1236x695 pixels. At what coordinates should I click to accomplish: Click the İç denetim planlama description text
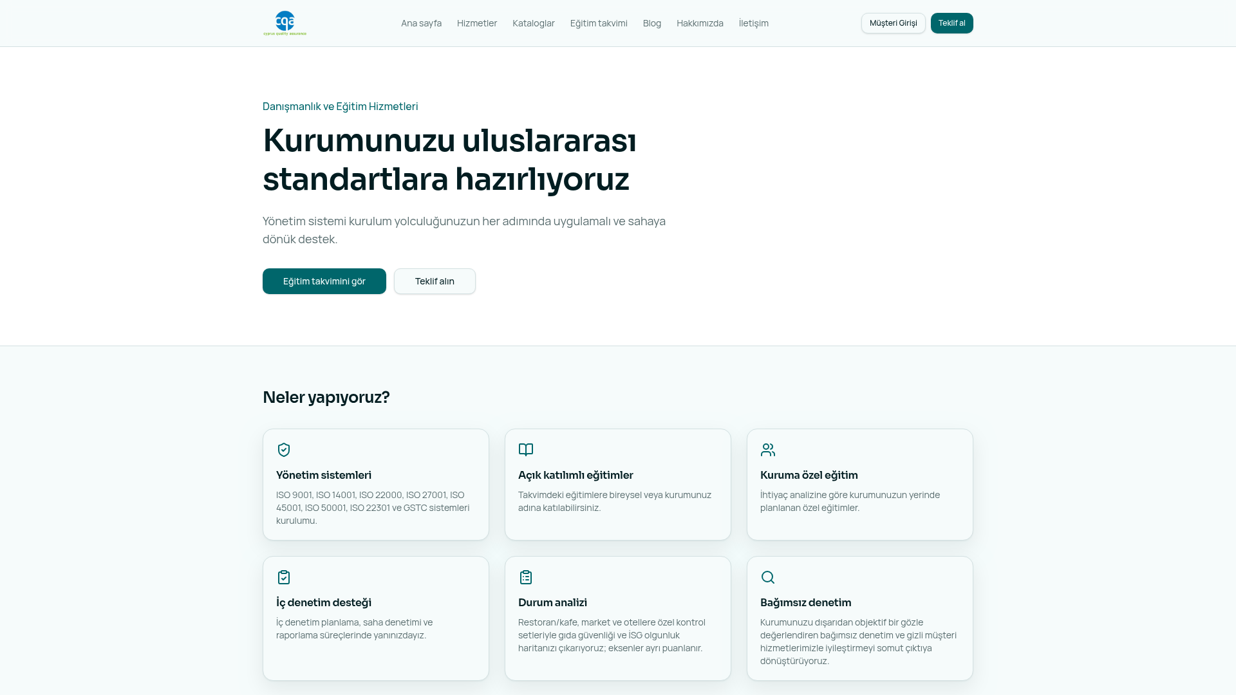(x=355, y=629)
